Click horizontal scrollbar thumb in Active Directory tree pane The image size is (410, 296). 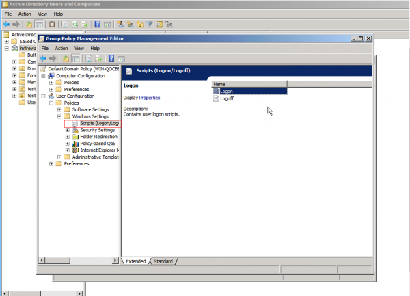pos(25,293)
